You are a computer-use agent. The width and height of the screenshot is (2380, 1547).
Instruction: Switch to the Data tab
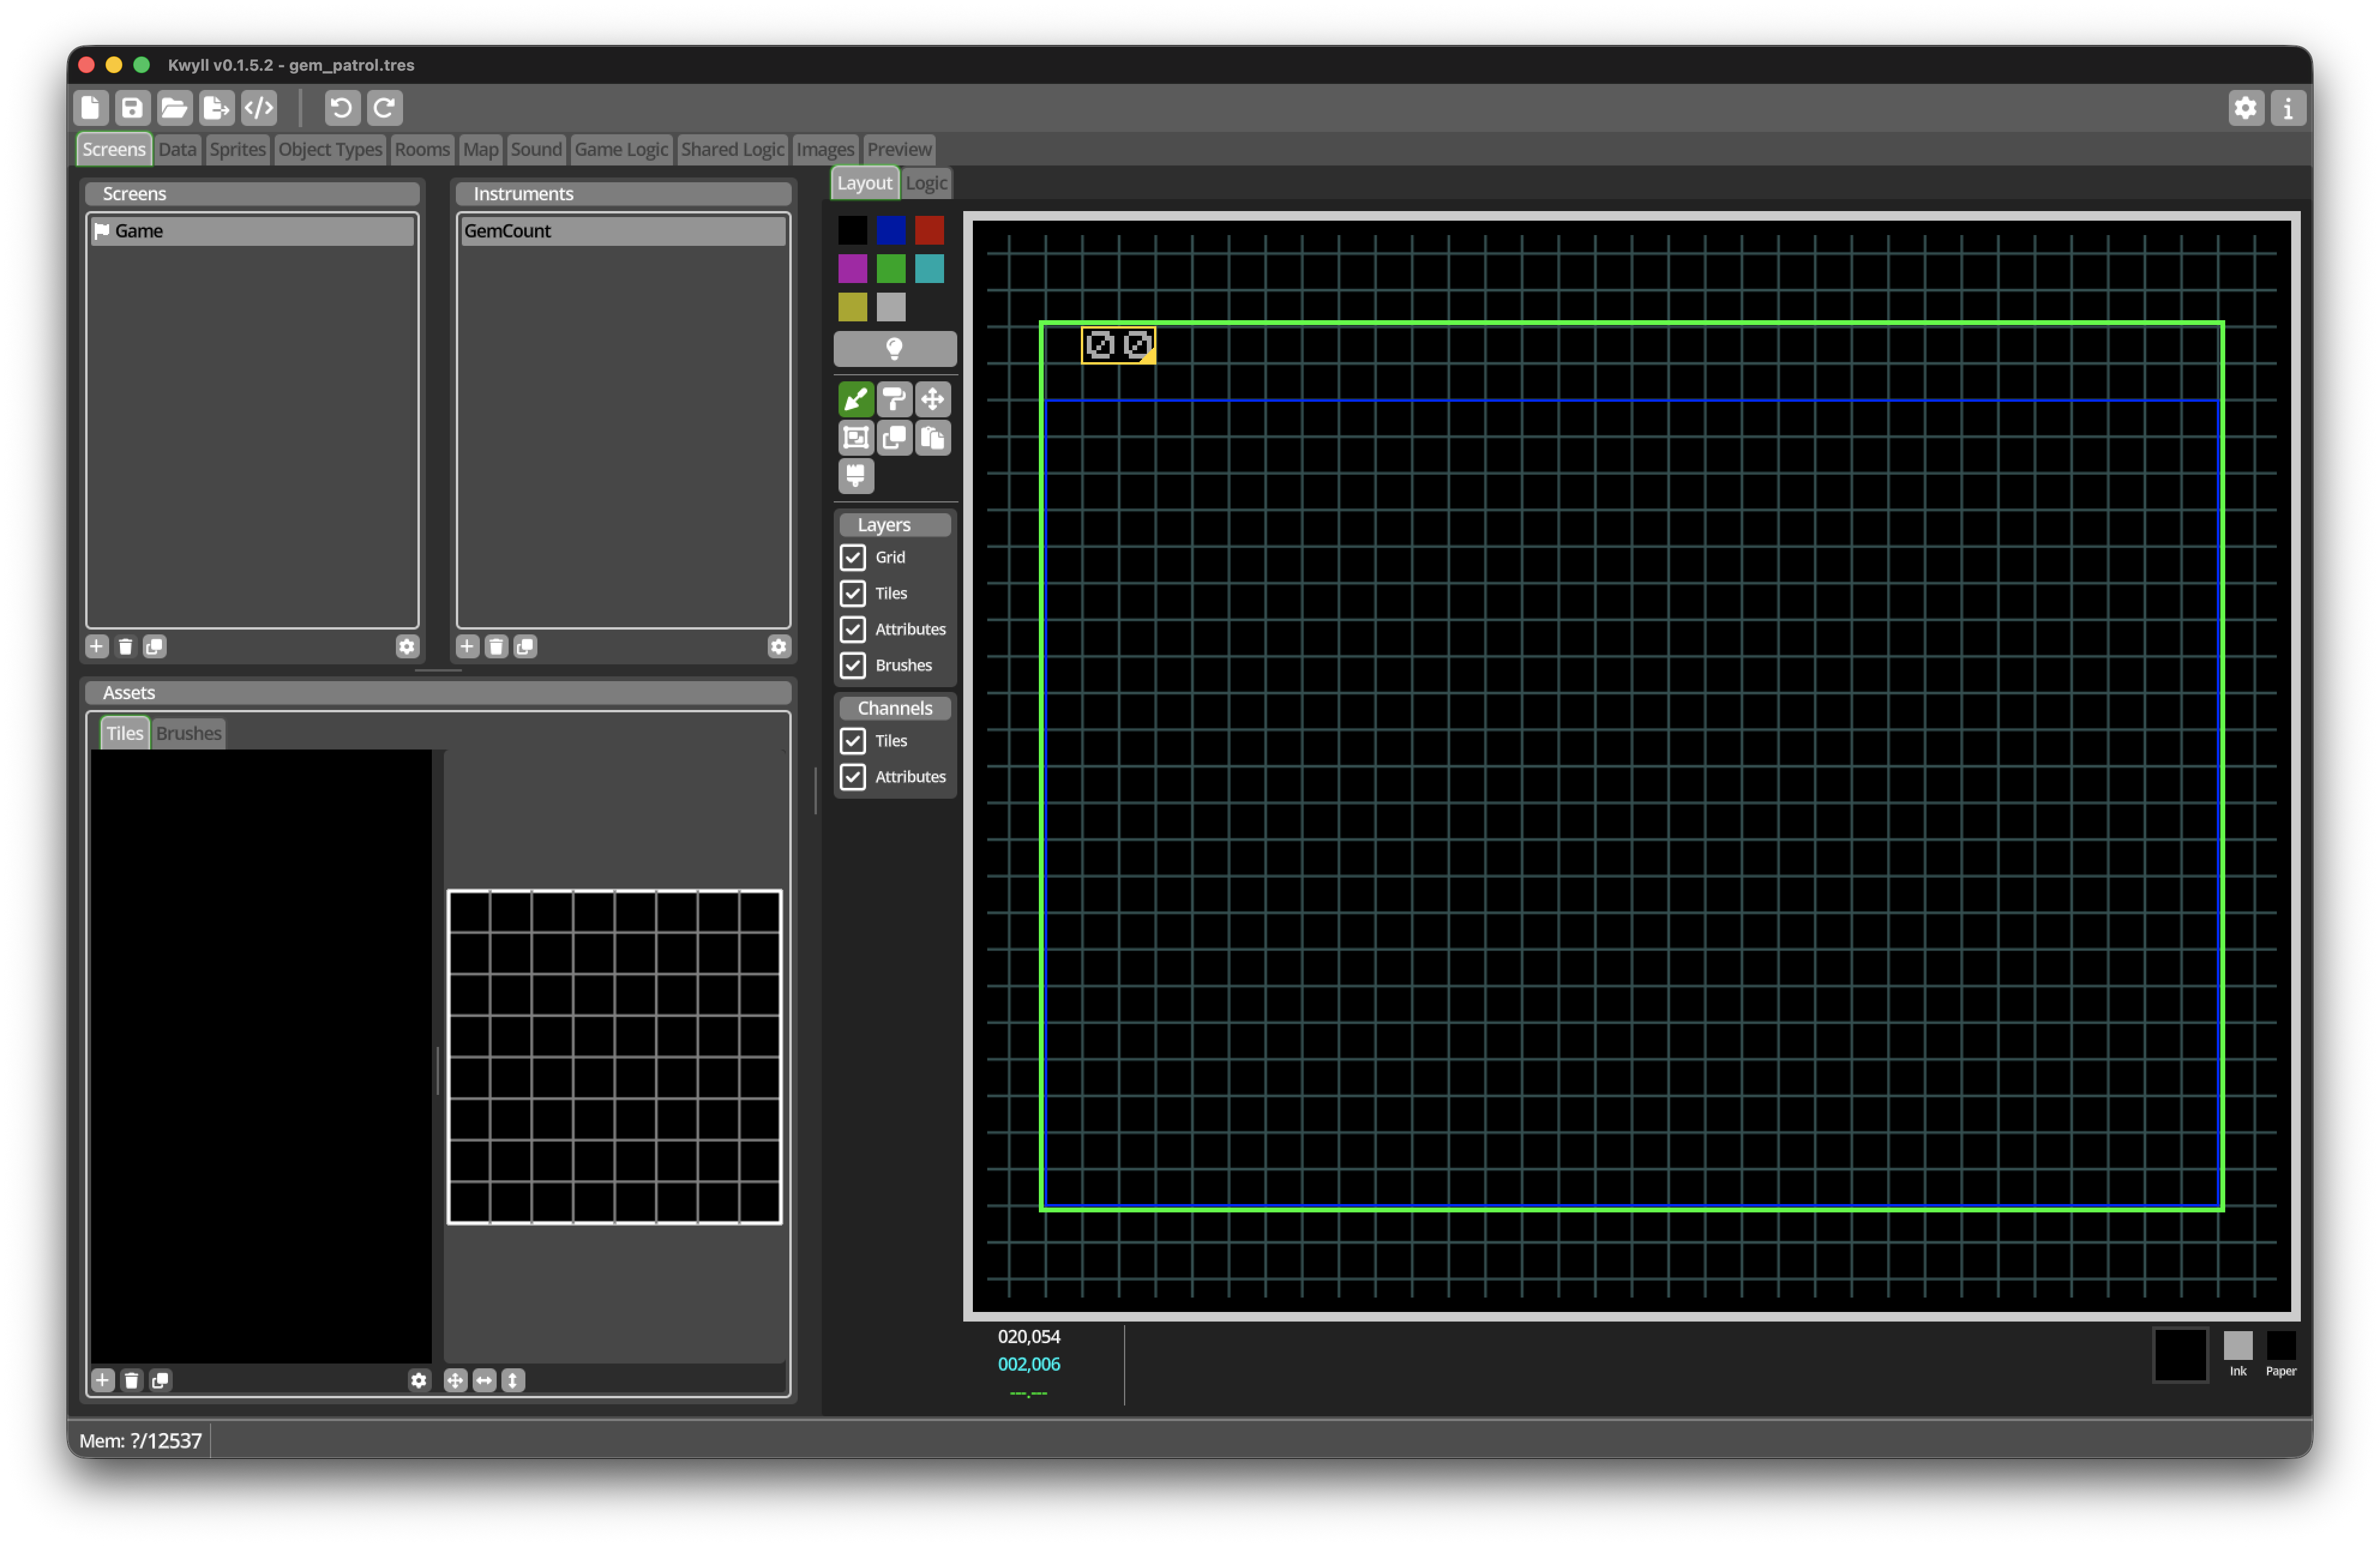177,150
